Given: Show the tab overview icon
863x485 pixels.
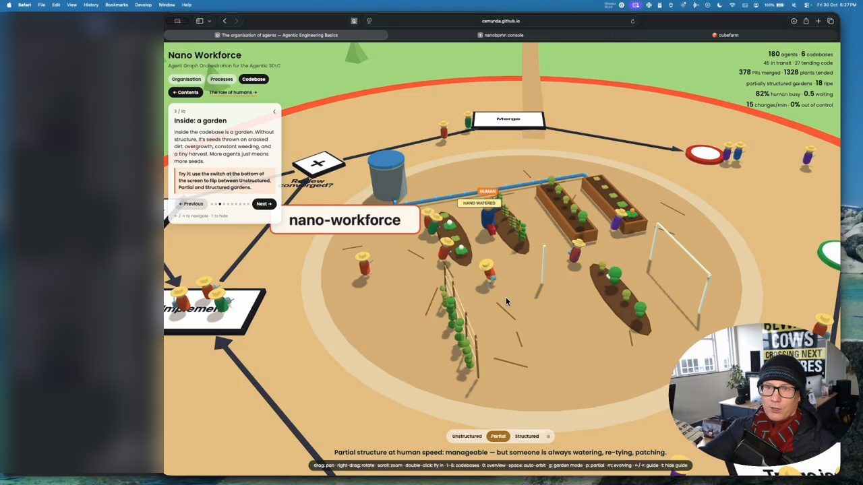Looking at the screenshot, I should [x=830, y=21].
